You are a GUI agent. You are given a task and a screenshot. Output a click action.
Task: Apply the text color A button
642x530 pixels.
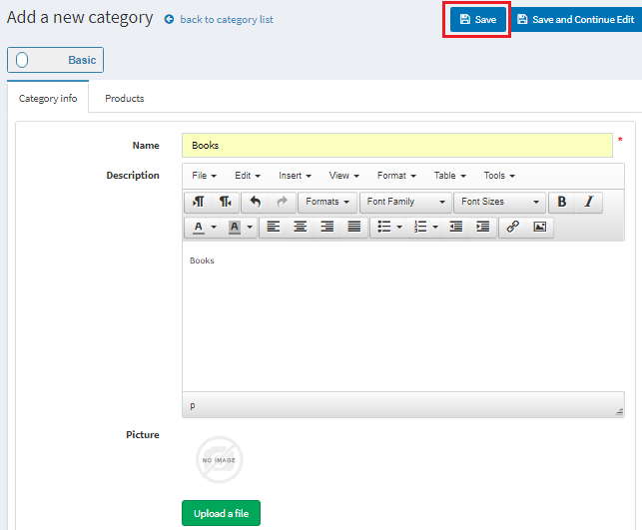(199, 228)
